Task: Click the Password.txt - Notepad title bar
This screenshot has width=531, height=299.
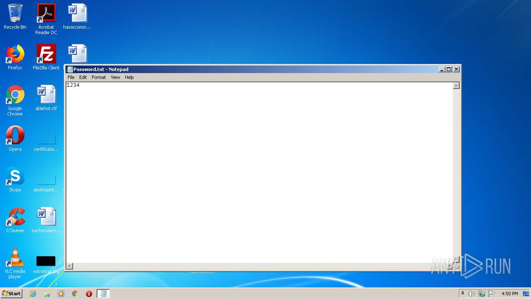Action: [253, 69]
